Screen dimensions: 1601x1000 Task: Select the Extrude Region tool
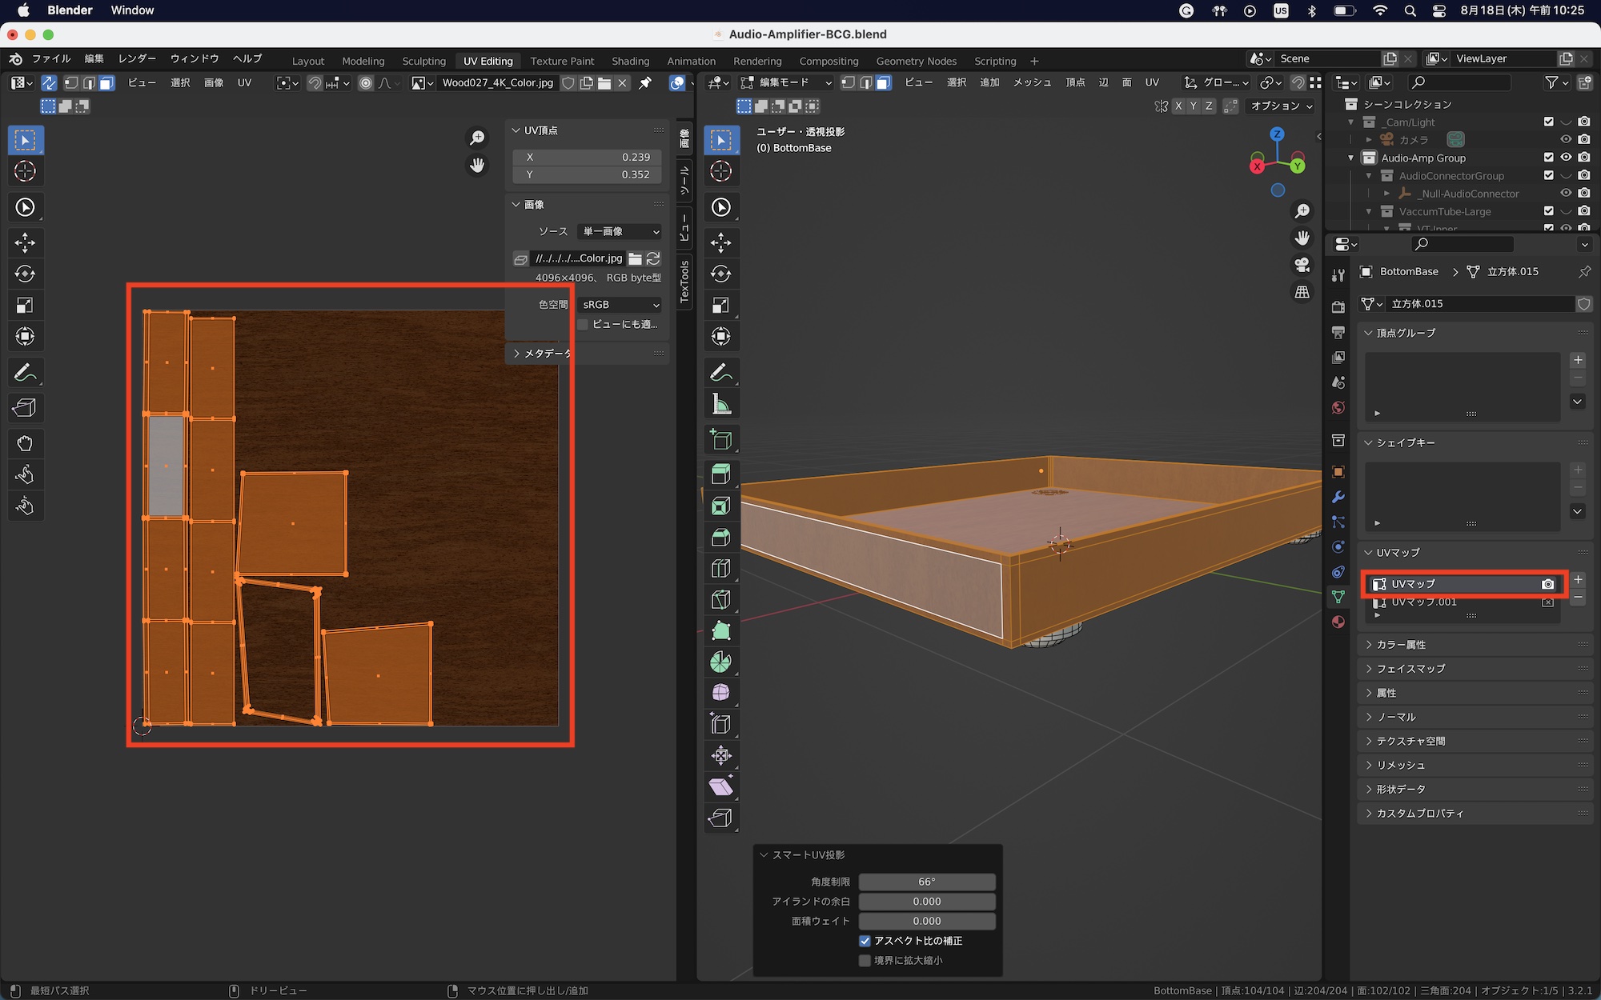720,474
